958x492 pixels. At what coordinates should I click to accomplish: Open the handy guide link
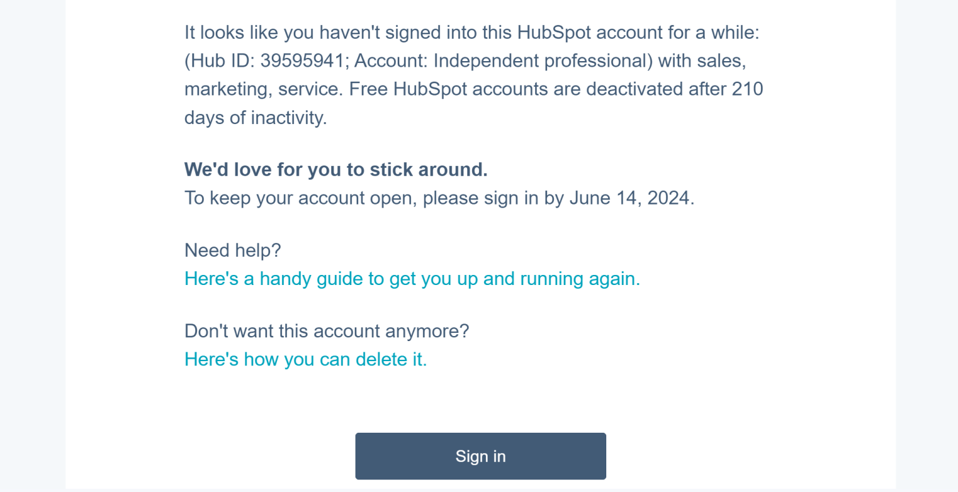[x=412, y=279]
